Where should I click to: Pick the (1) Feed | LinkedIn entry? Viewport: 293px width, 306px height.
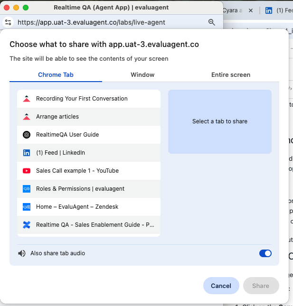coord(89,153)
